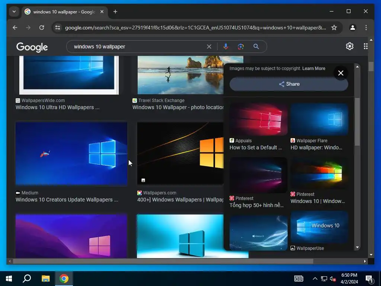Focus the address bar URL
The height and width of the screenshot is (286, 381).
click(195, 28)
